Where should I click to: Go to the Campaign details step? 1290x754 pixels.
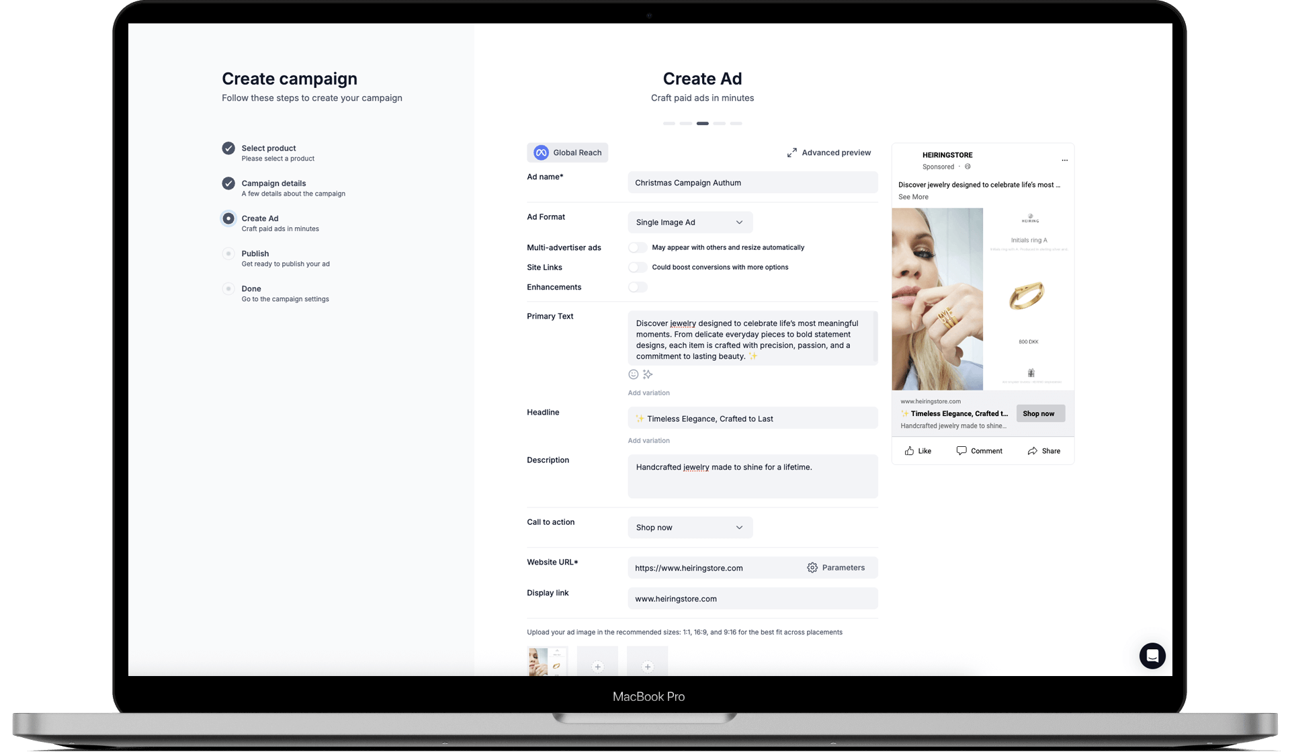[273, 183]
